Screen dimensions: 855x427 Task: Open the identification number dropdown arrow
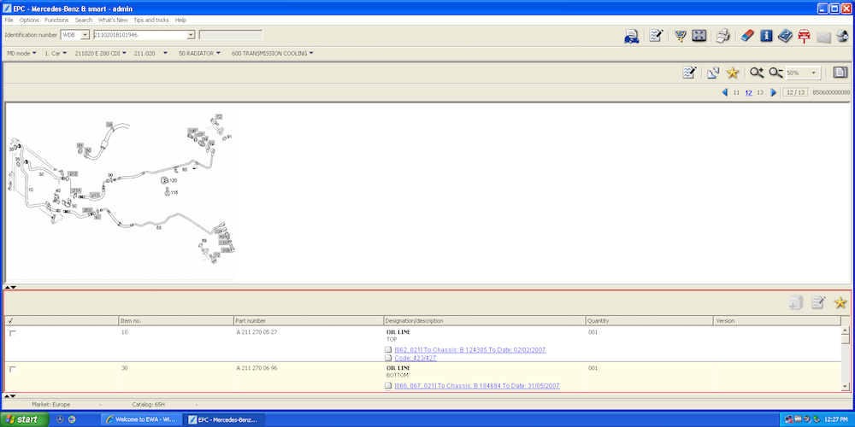(x=191, y=35)
